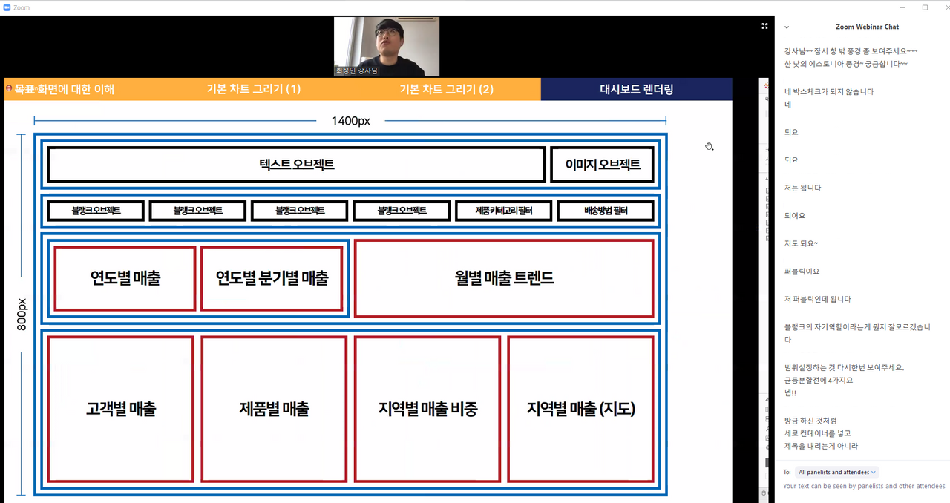Click the '월별 매출 트렌드' chart box
This screenshot has height=503, width=950.
click(x=504, y=278)
